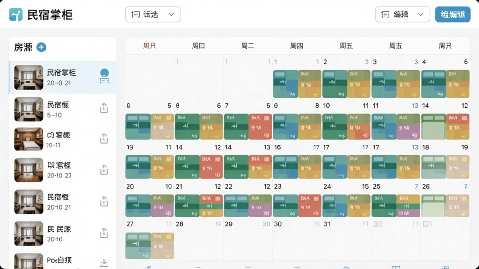The width and height of the screenshot is (479, 269).
Task: Click the share icon in the 民 民源 row
Action: point(104,233)
